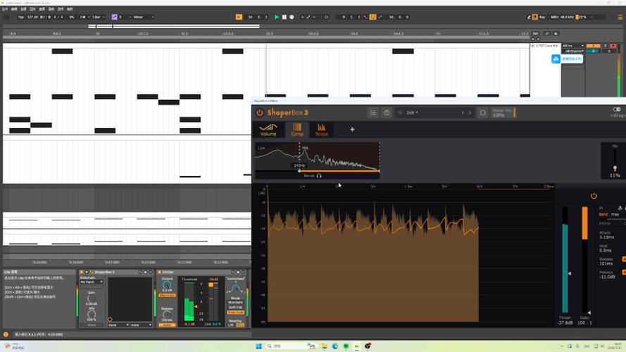626x352 pixels.
Task: Click the orange status bar warning icon
Action: [x=6, y=334]
